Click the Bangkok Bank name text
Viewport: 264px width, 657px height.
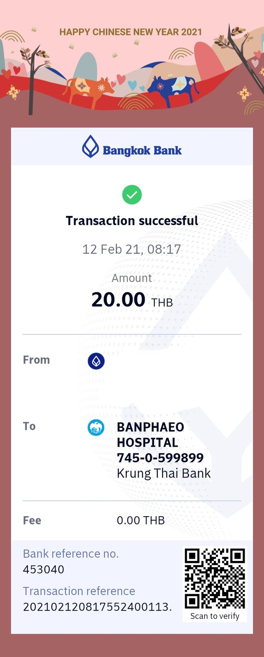[142, 150]
